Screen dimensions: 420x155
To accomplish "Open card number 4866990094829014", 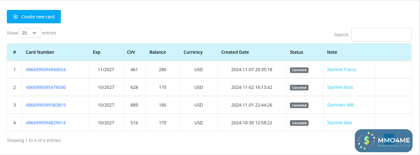I will click(x=46, y=123).
